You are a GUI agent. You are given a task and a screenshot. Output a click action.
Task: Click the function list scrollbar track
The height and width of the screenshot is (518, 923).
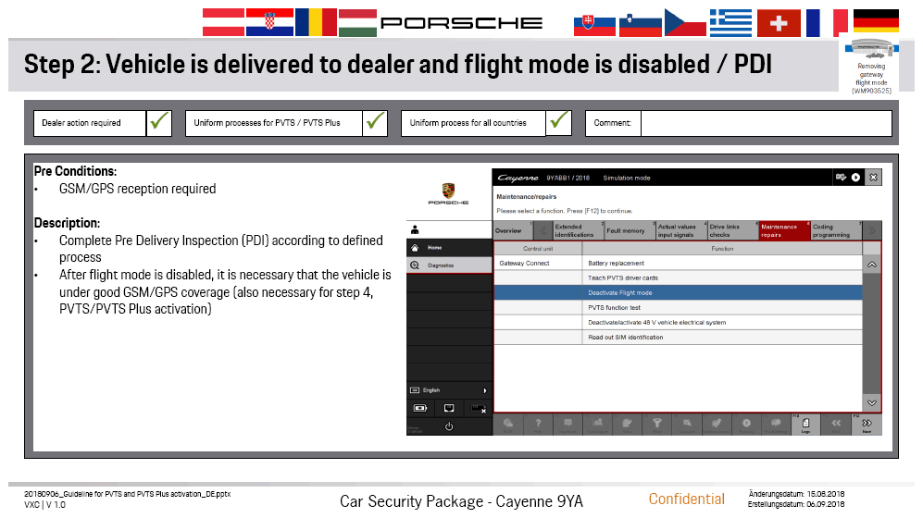point(872,333)
